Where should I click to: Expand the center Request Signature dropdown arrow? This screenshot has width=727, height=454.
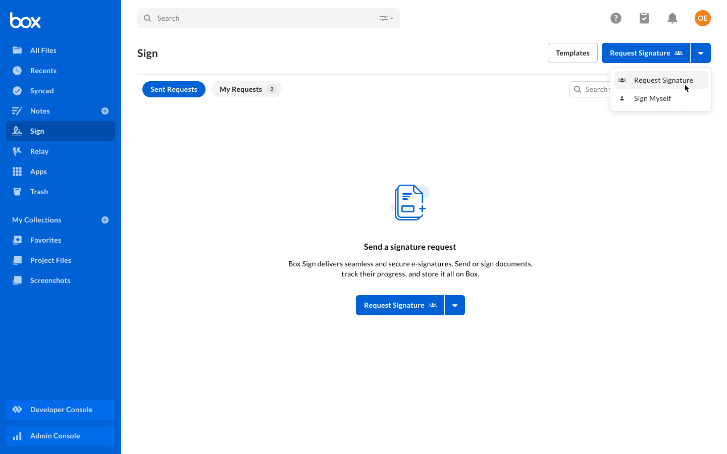pos(455,305)
